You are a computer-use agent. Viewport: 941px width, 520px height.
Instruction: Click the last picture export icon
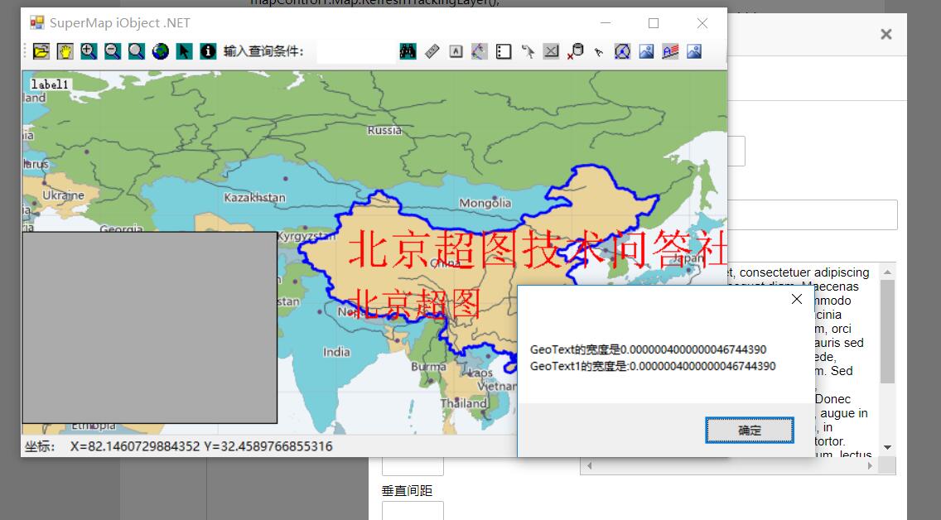tap(694, 51)
